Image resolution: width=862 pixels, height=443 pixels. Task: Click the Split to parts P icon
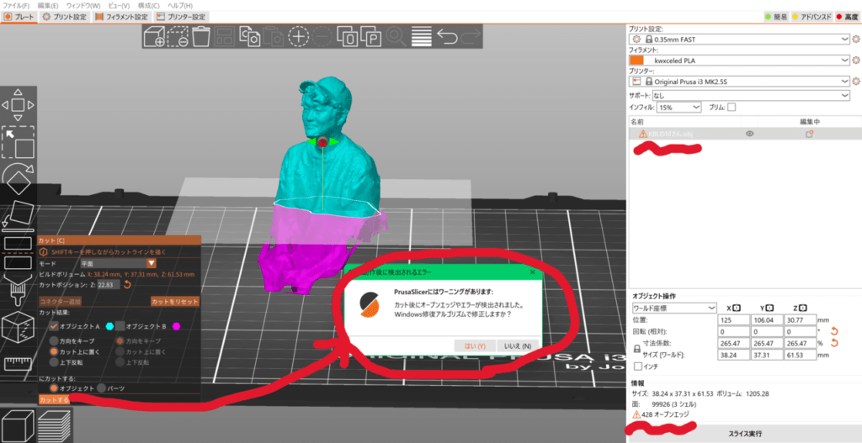coord(371,37)
